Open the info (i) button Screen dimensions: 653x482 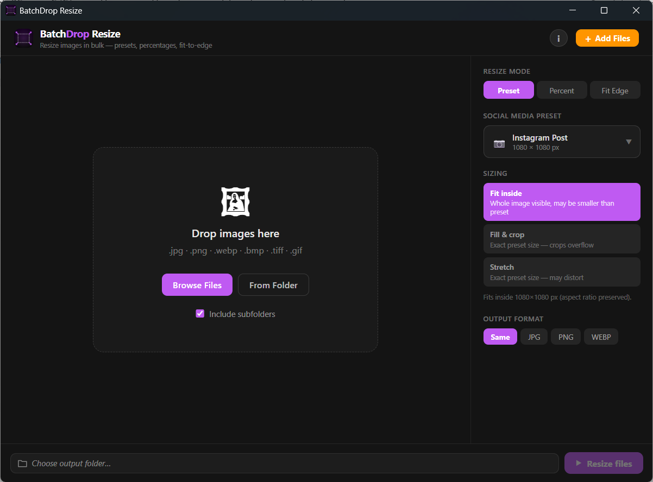(x=558, y=38)
